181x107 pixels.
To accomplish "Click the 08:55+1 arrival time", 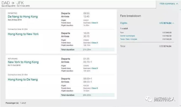I will point(88,82).
